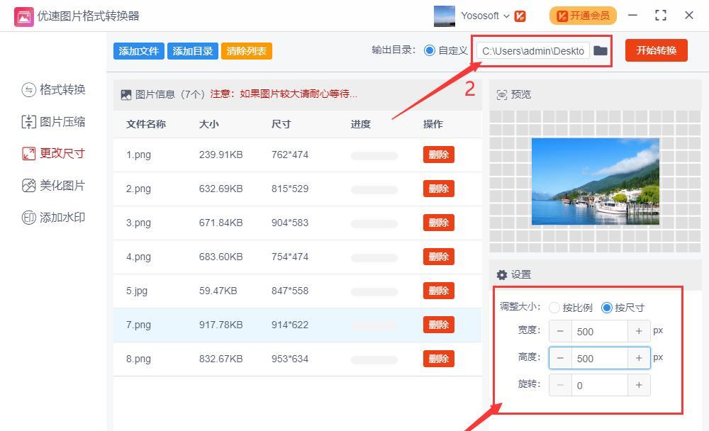
Task: Click the 格式转换 circular arrows icon
Action: pyautogui.click(x=28, y=90)
